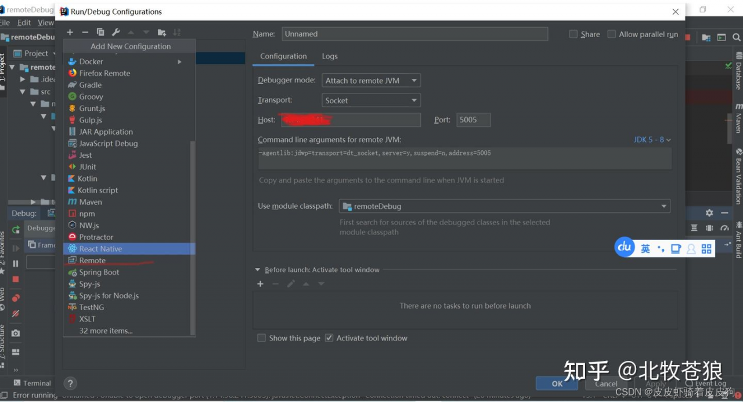Add a before launch task
The width and height of the screenshot is (743, 402).
coord(260,284)
